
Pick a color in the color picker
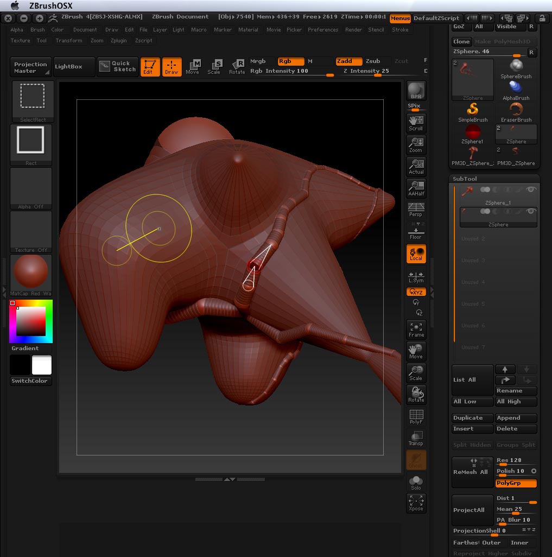[x=31, y=321]
